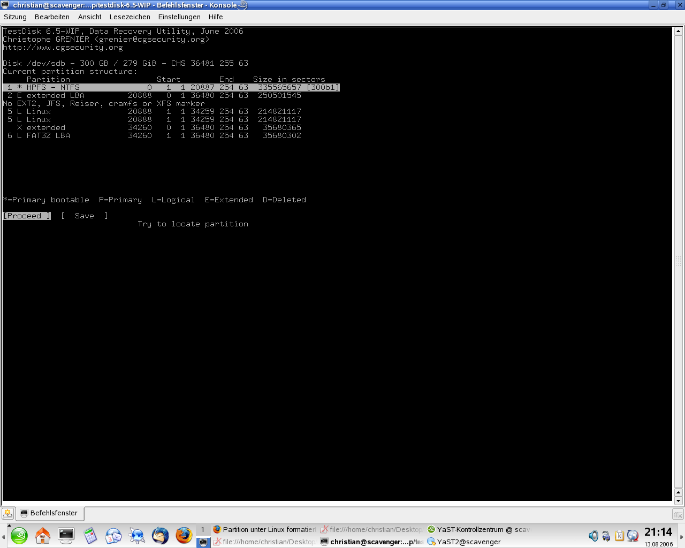The image size is (685, 548).
Task: Open the home folder icon in panel
Action: (x=43, y=536)
